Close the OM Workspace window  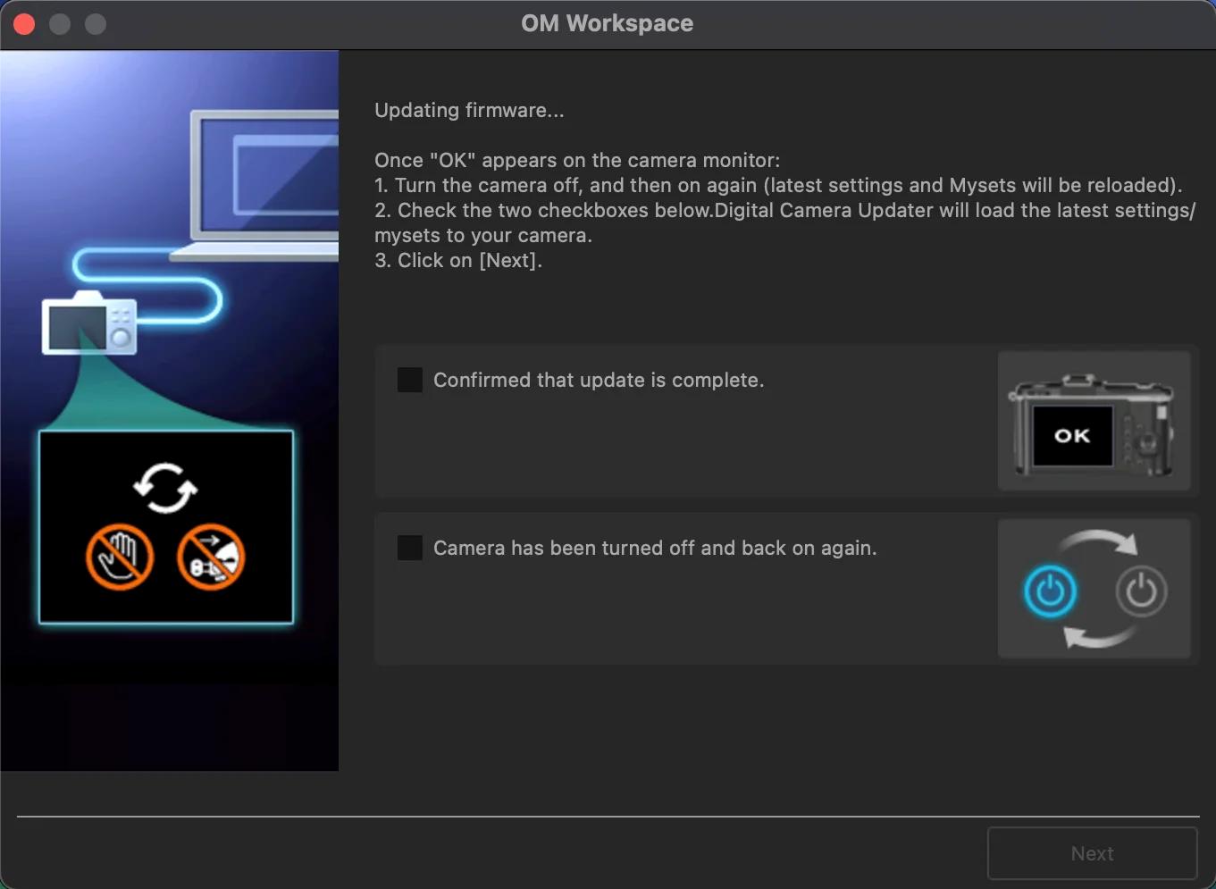pyautogui.click(x=24, y=24)
